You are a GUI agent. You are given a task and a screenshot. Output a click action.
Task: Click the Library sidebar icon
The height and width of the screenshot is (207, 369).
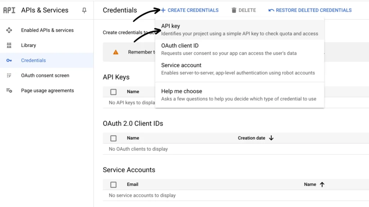point(9,45)
